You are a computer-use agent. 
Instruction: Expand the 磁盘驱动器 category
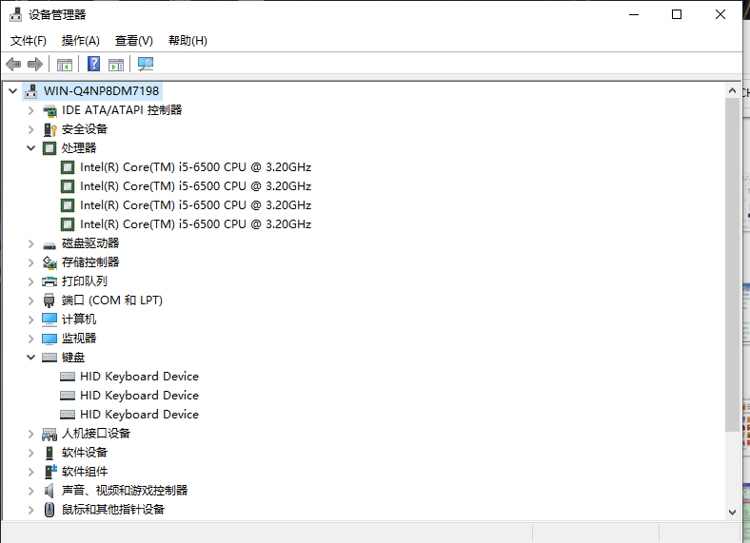point(31,243)
